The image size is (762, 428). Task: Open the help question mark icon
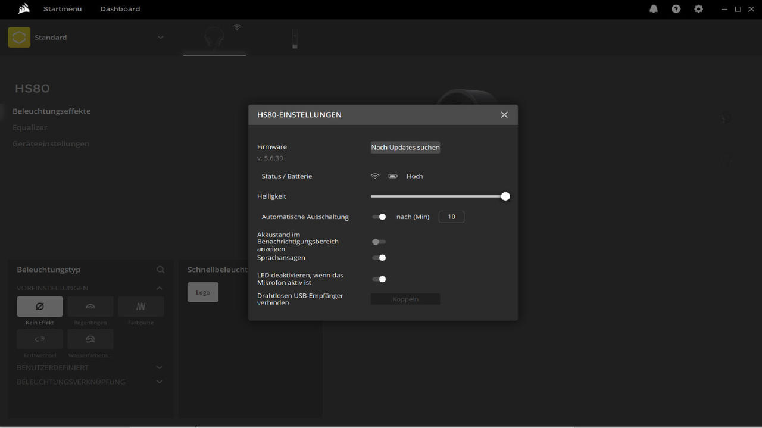click(x=676, y=9)
